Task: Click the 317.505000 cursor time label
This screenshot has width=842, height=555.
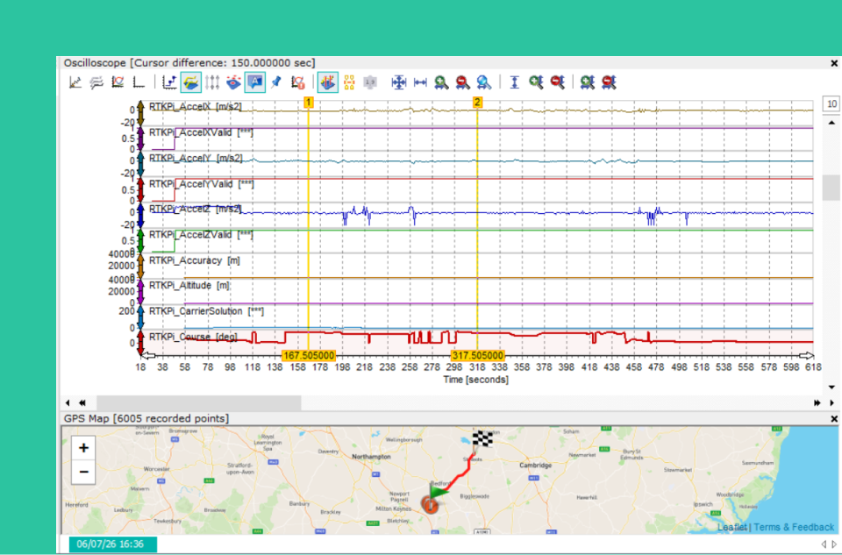Action: 477,355
